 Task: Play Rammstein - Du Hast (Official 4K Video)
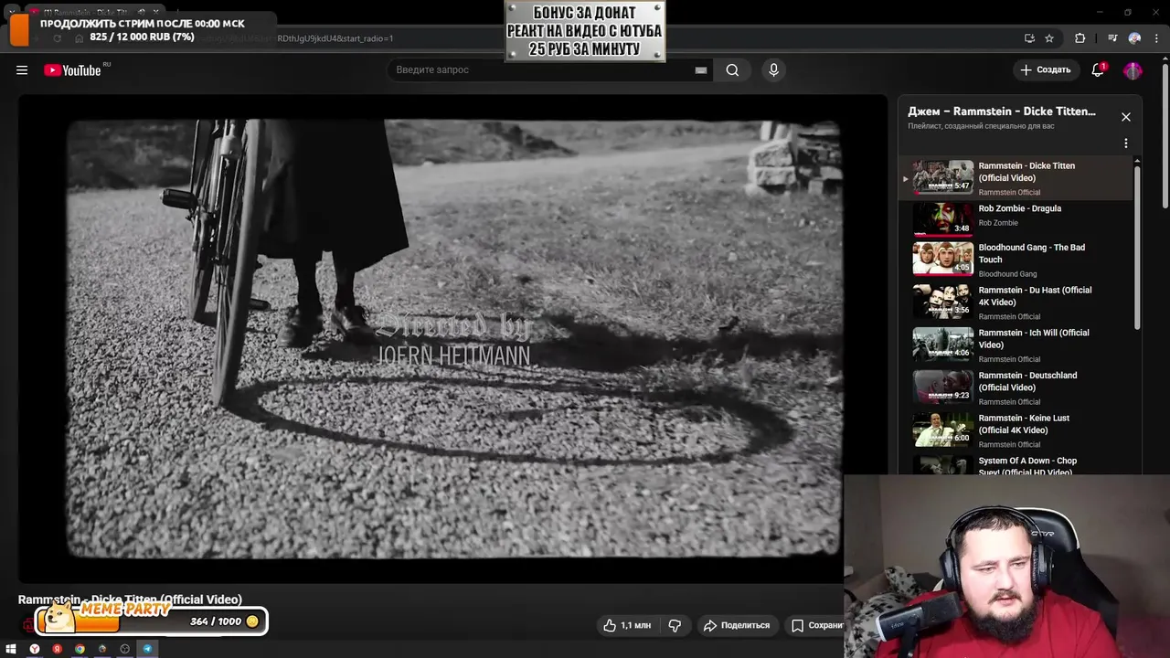(x=1015, y=302)
